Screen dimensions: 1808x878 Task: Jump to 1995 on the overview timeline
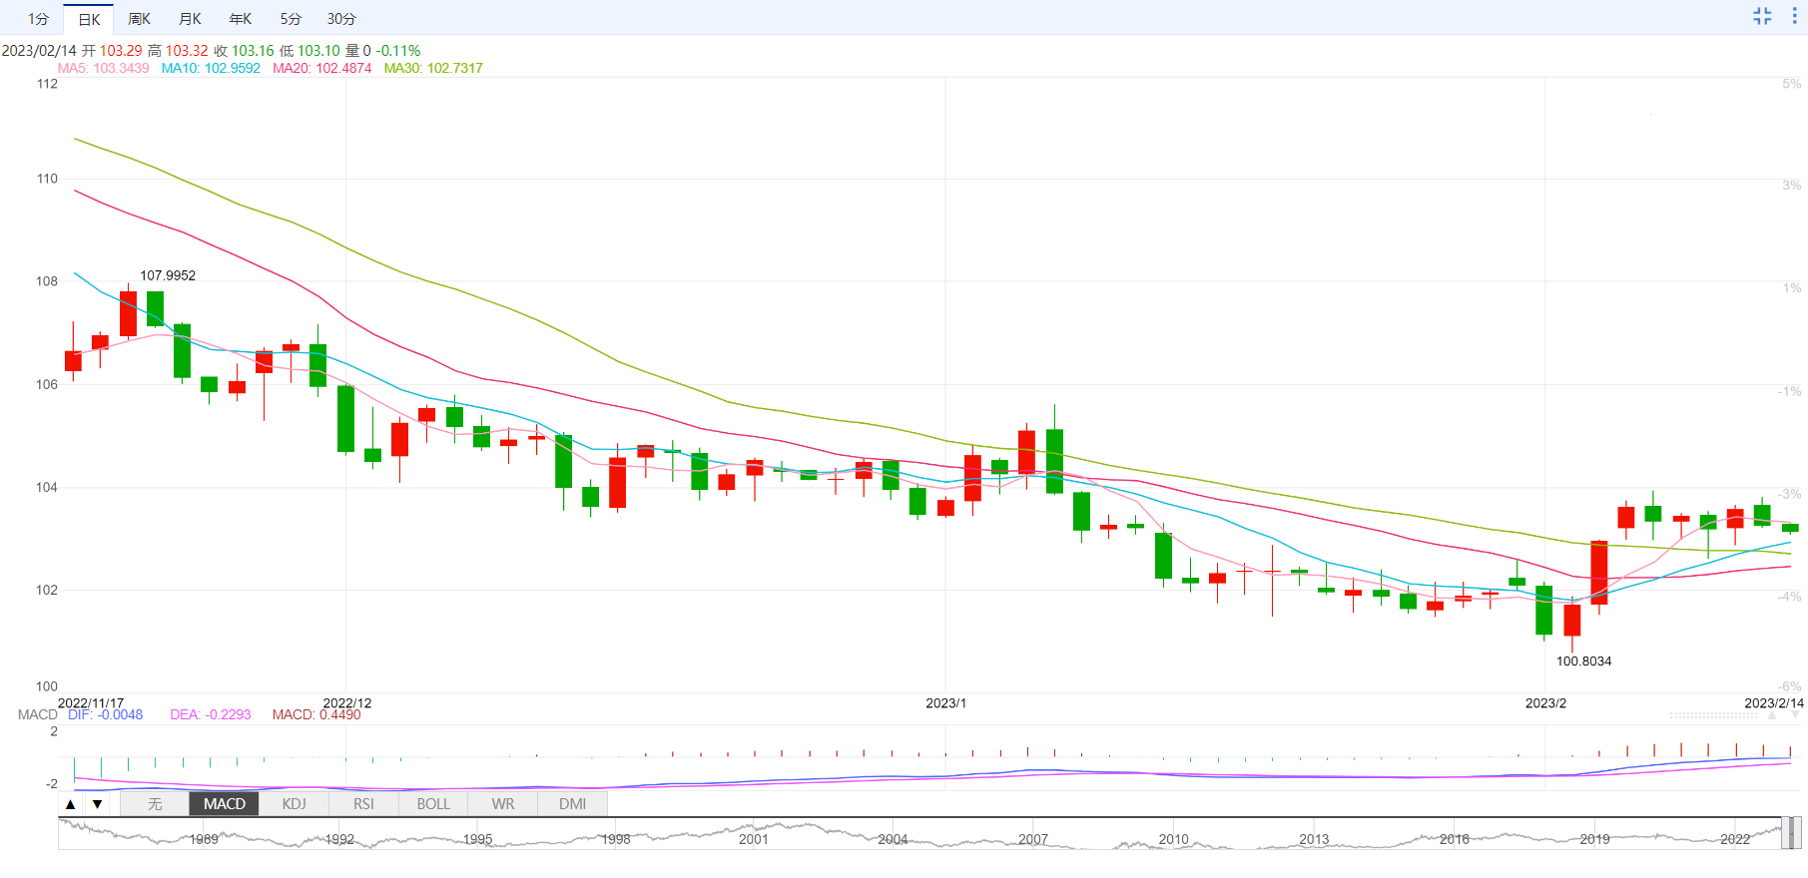478,839
